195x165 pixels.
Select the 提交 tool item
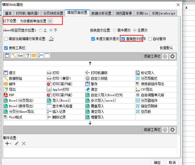pyautogui.click(x=25, y=73)
